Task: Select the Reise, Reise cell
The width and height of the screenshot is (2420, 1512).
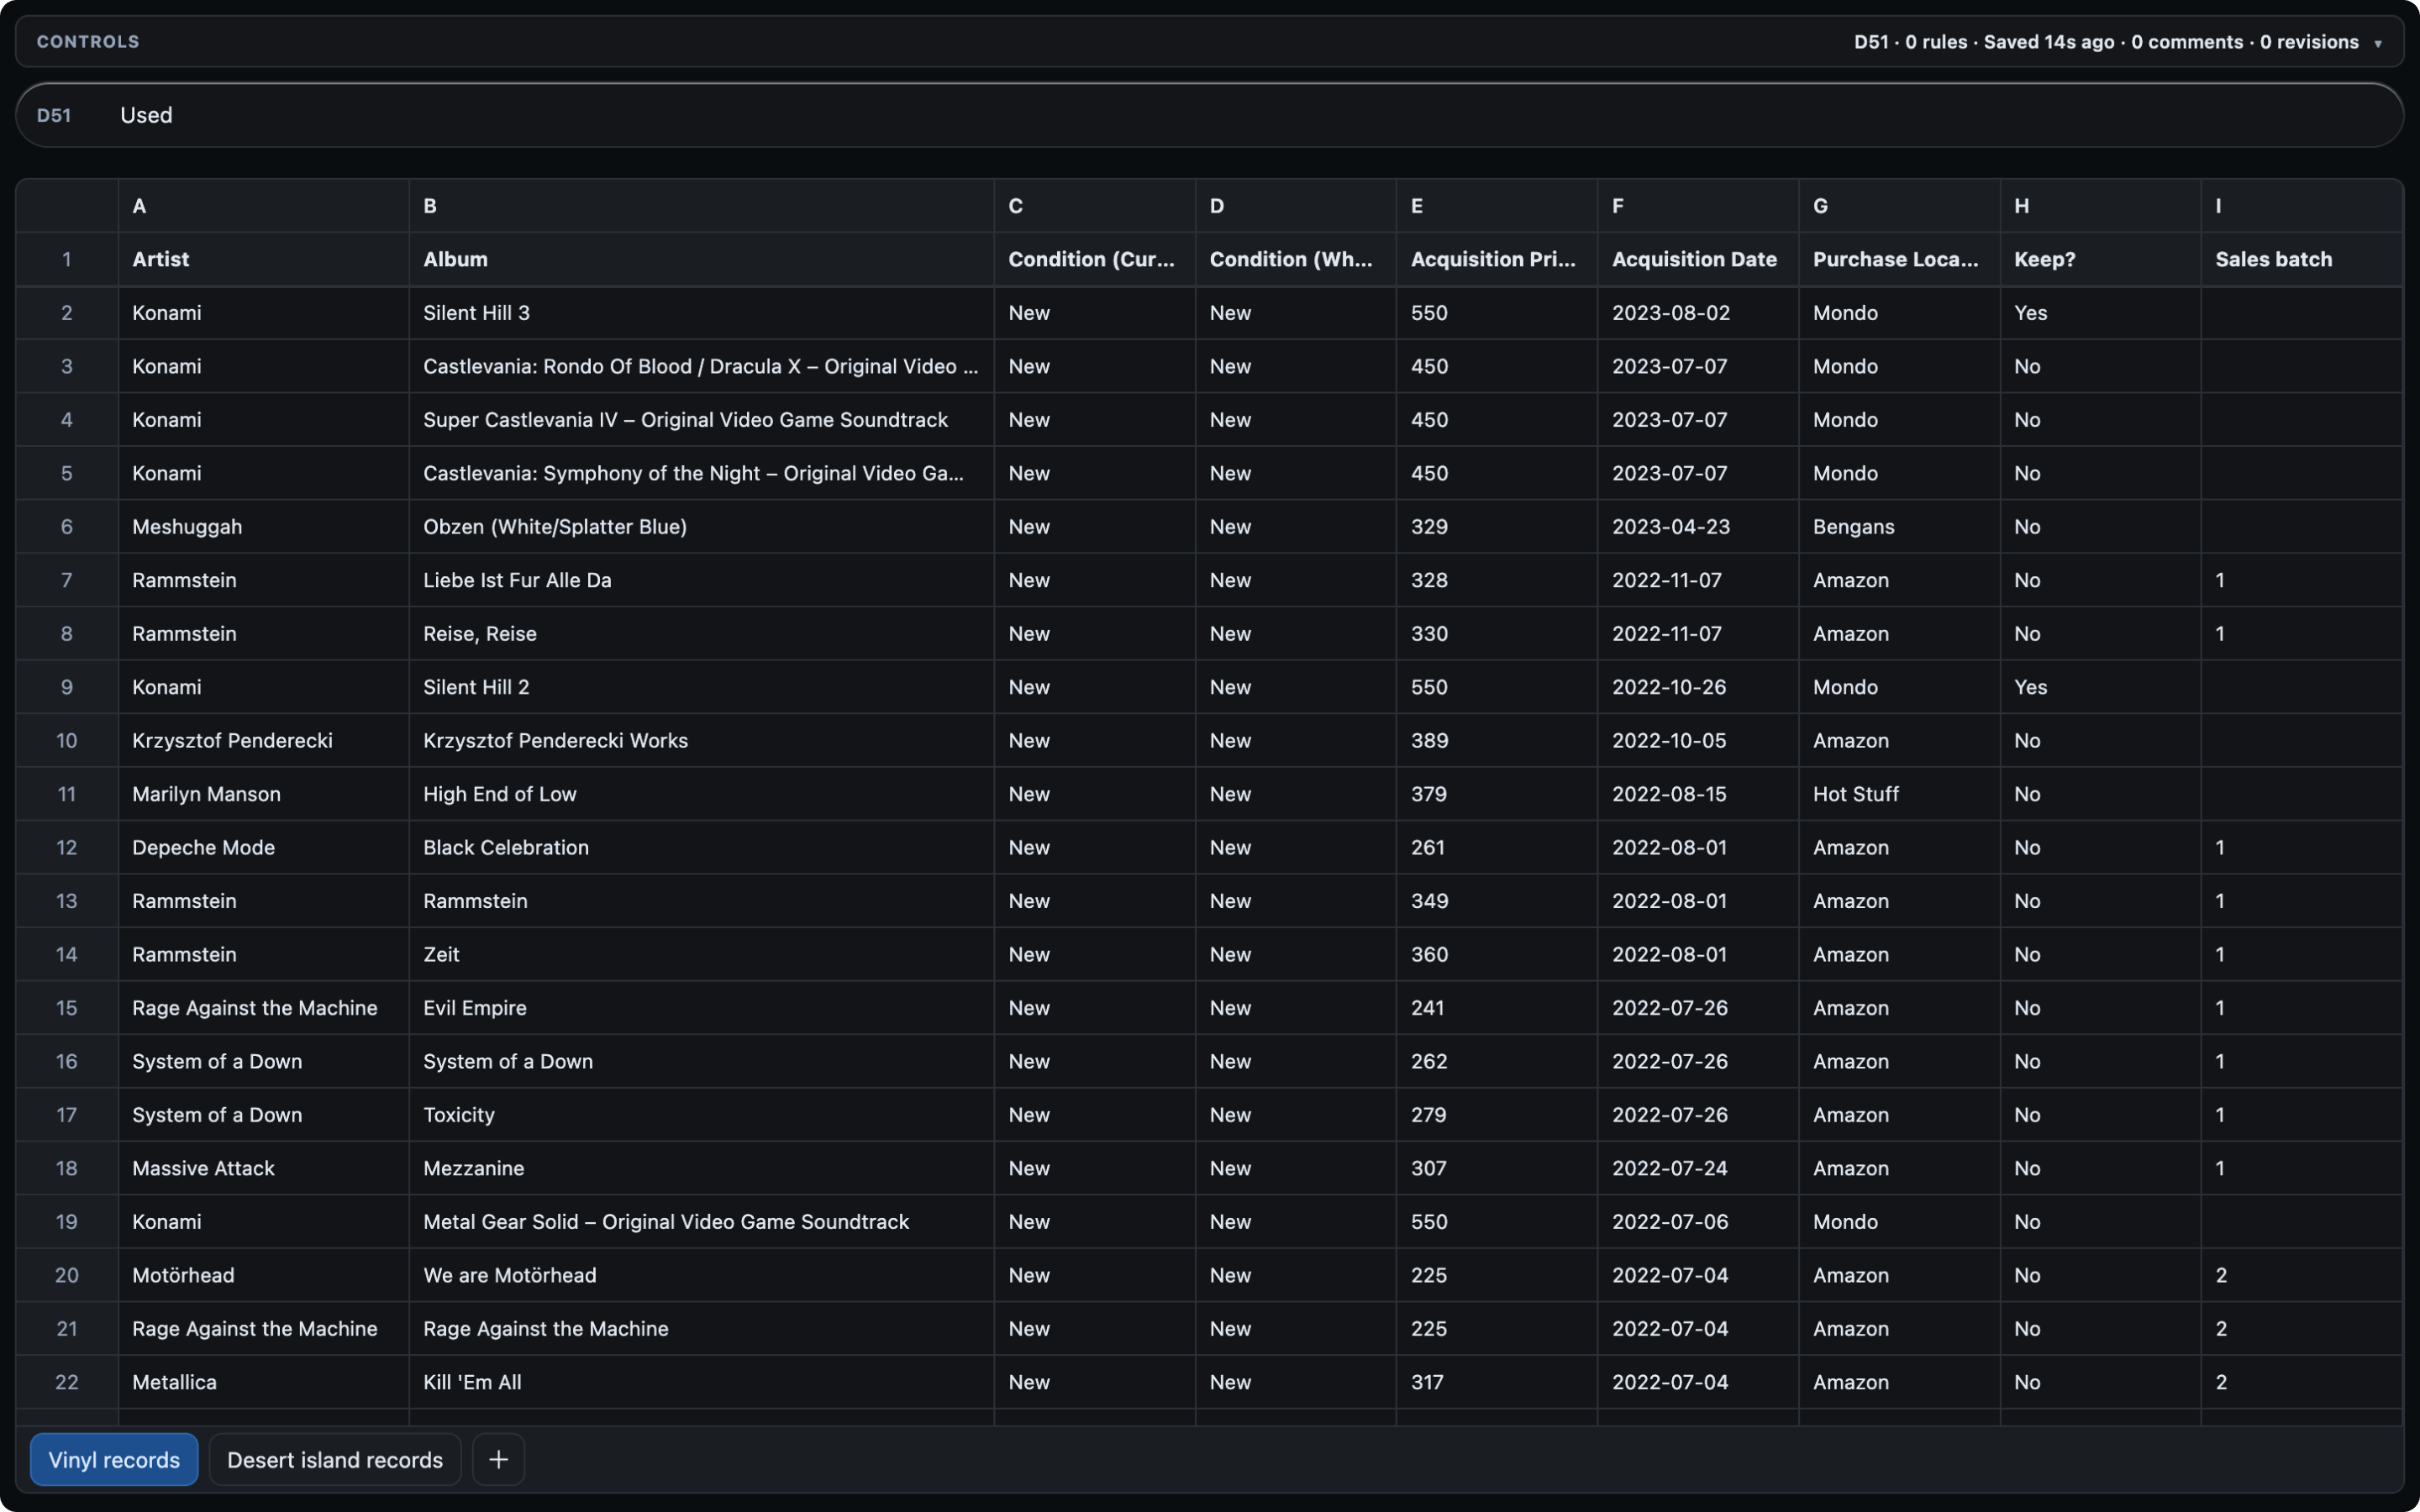Action: pos(701,634)
